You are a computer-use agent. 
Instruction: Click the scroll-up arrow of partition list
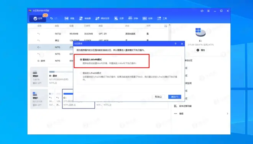(x=169, y=25)
